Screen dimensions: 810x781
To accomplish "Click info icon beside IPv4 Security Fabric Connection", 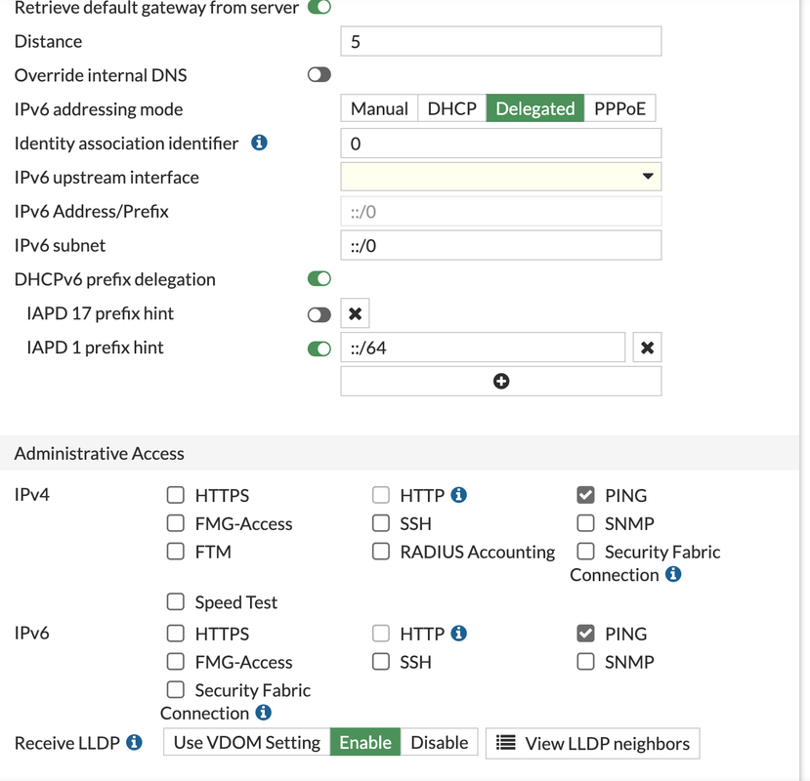I will coord(673,575).
